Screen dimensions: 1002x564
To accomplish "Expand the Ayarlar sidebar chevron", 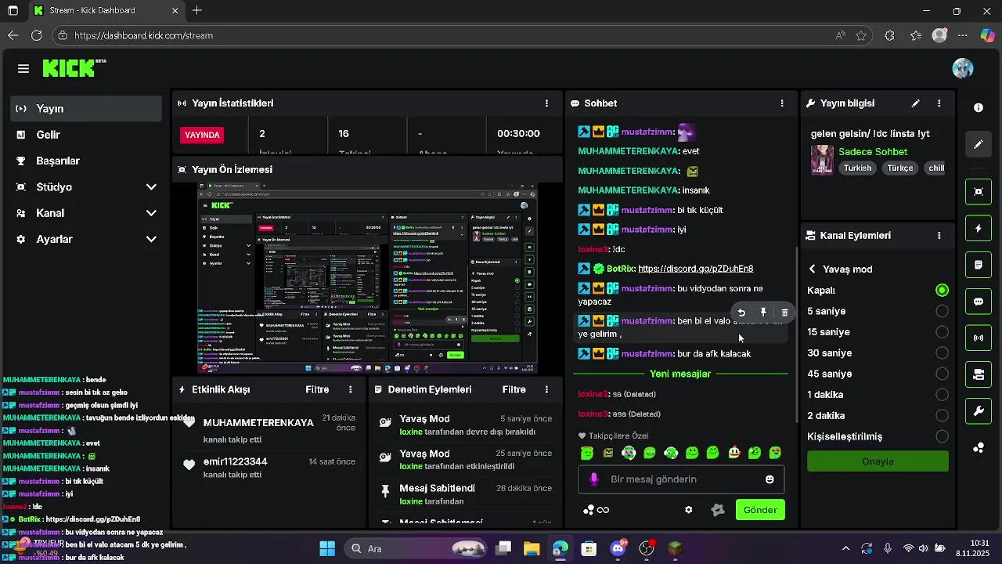I will [151, 240].
